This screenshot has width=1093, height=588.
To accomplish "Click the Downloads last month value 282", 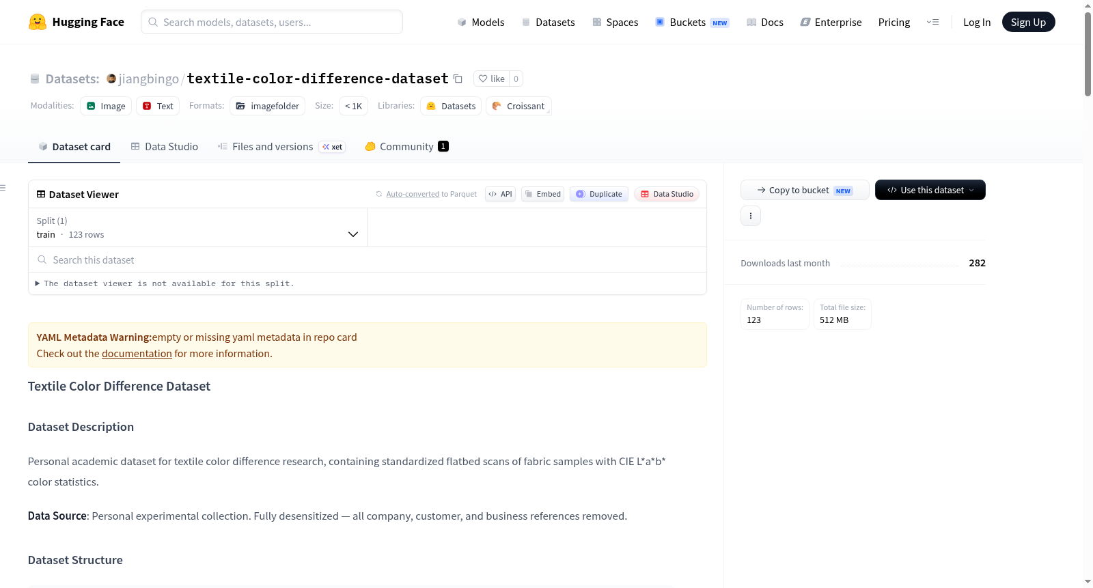I will [977, 263].
